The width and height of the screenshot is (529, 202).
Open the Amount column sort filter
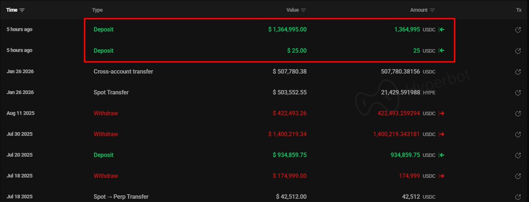pos(432,10)
